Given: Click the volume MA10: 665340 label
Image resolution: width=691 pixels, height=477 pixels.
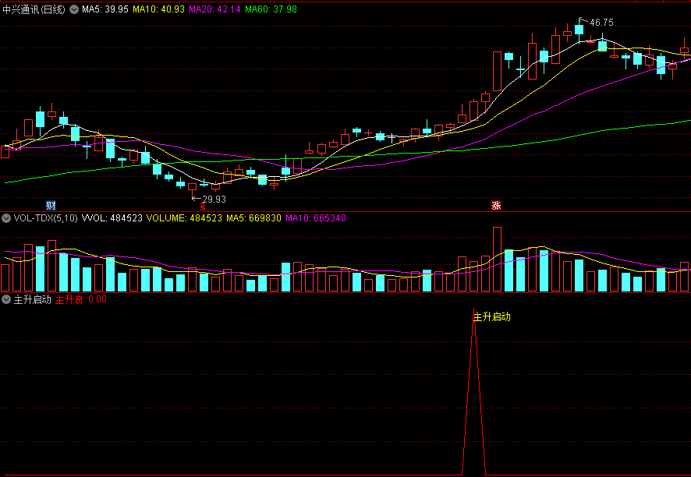Looking at the screenshot, I should tap(316, 218).
